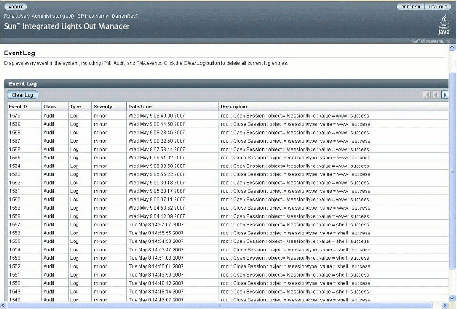The height and width of the screenshot is (309, 457).
Task: Click date Wed May 9 08:44:50 2007
Action: pos(157,124)
